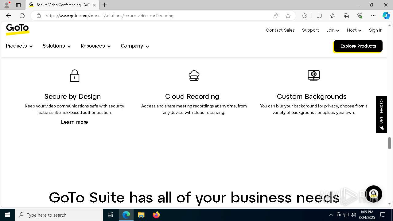393x221 pixels.
Task: Launch Firefox from taskbar
Action: (156, 215)
